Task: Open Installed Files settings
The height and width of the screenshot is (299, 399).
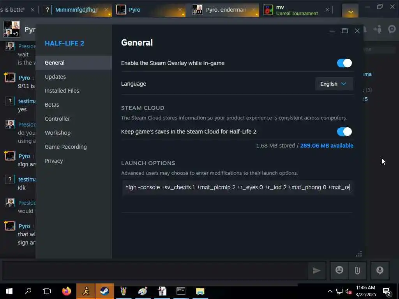Action: (x=62, y=90)
